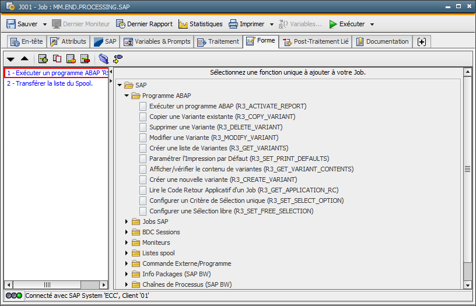The image size is (476, 306).
Task: Select step 2 Transférer la liste du Spool
Action: [50, 83]
